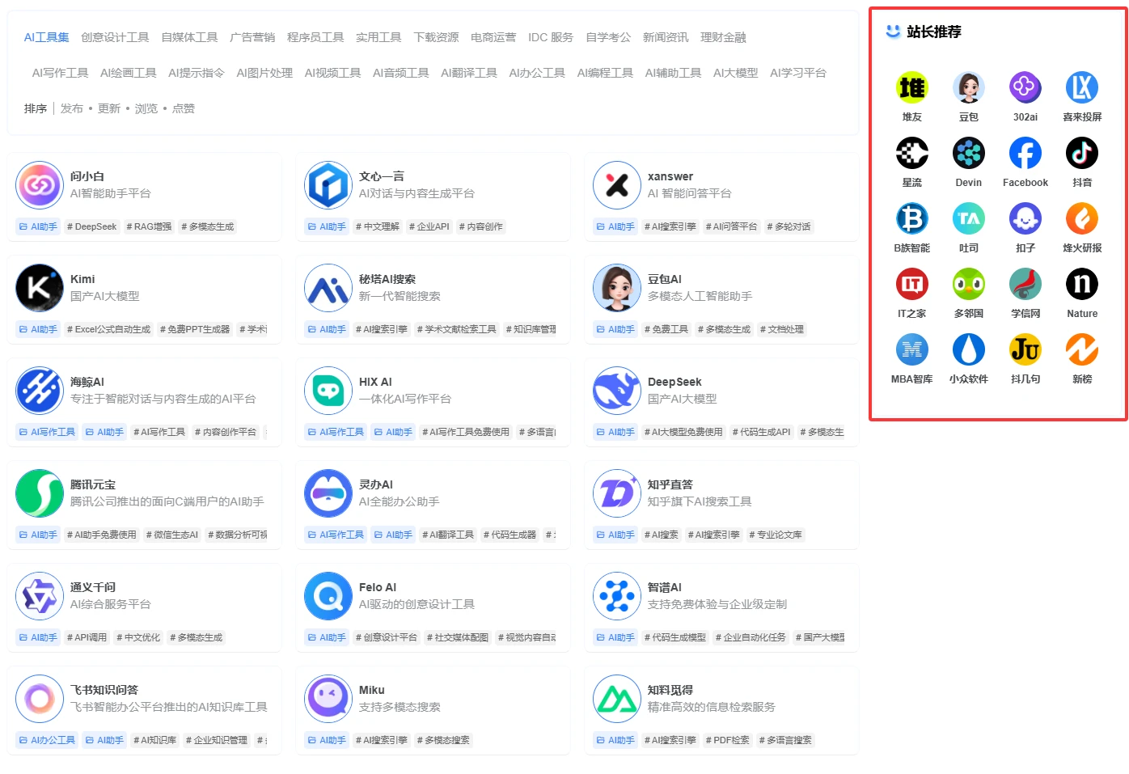Click the Devin icon
Viewport: 1129px width, 774px height.
click(x=968, y=153)
